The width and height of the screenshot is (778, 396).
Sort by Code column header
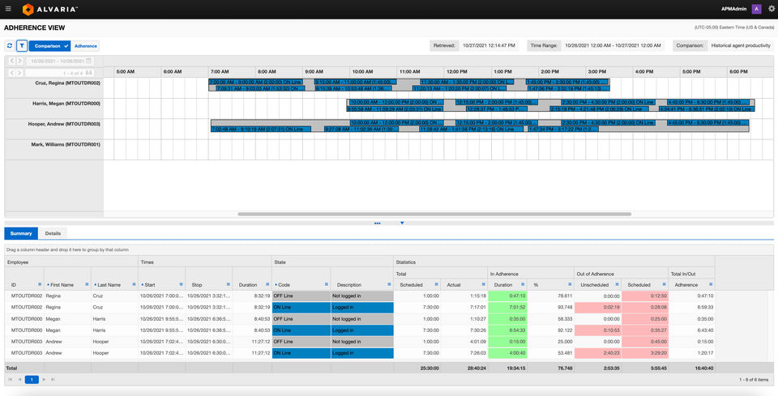point(284,285)
